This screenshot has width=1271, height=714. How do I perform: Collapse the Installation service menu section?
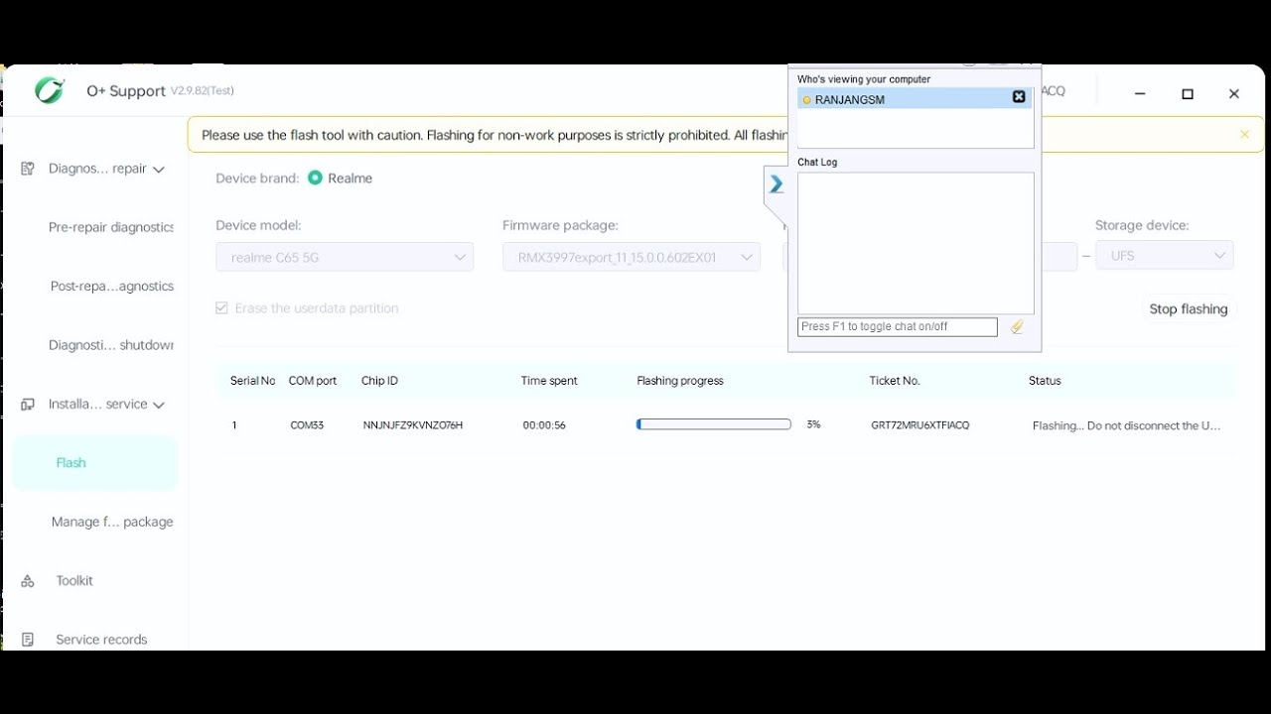[x=159, y=406]
